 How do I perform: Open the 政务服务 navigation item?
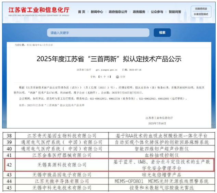coord(141,12)
